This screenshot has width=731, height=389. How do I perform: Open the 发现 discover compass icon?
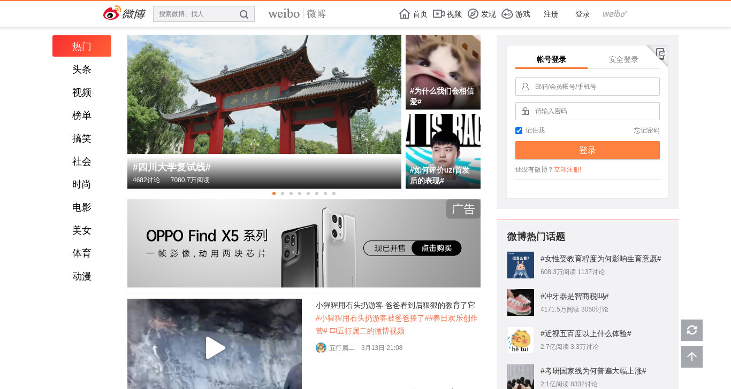coord(473,14)
